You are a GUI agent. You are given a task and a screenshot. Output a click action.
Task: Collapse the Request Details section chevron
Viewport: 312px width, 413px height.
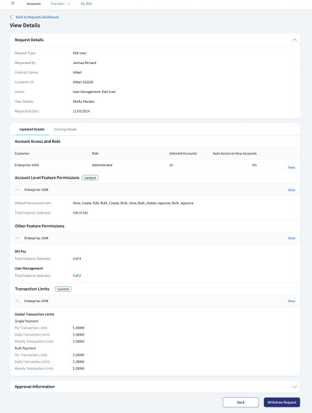click(295, 40)
